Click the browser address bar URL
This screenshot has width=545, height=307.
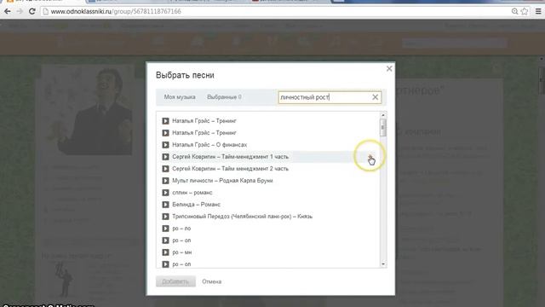(x=116, y=11)
